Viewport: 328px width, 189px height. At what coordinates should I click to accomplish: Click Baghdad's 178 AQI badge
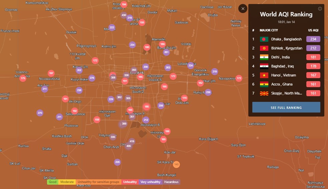[x=313, y=66]
